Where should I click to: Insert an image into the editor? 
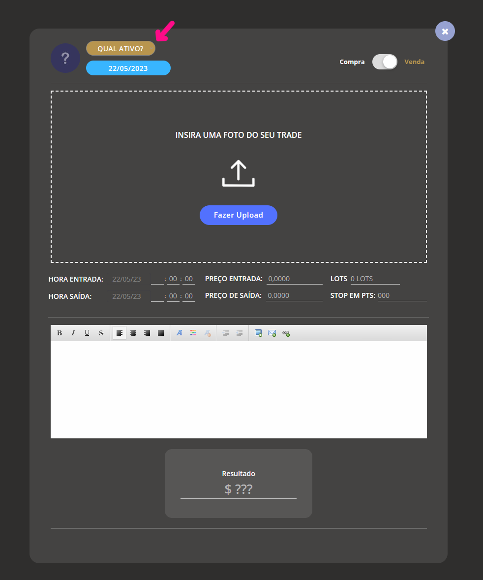[x=258, y=333]
